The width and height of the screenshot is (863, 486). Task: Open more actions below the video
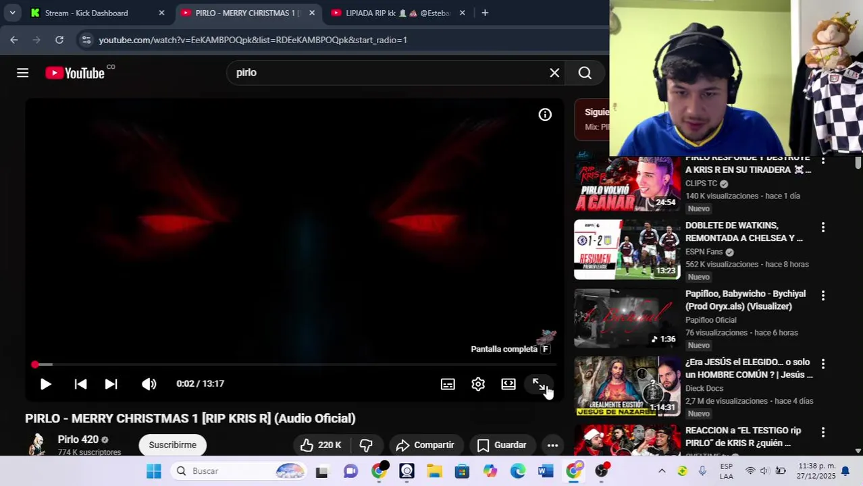point(552,445)
